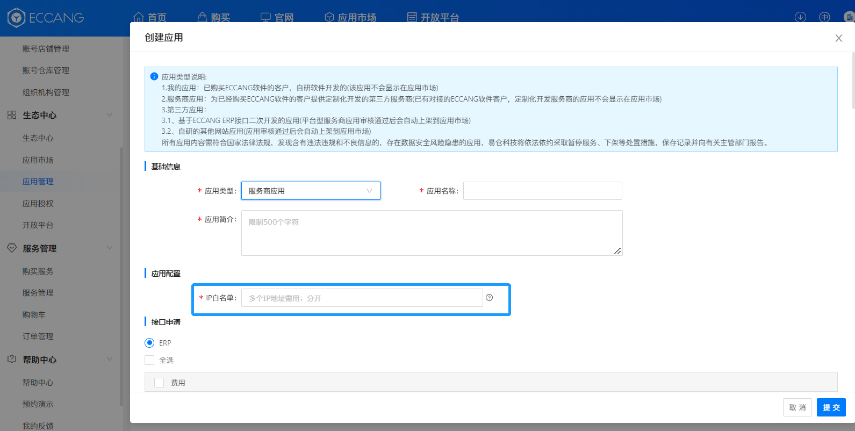Click the info icon in notice box
This screenshot has width=855, height=431.
pyautogui.click(x=154, y=76)
